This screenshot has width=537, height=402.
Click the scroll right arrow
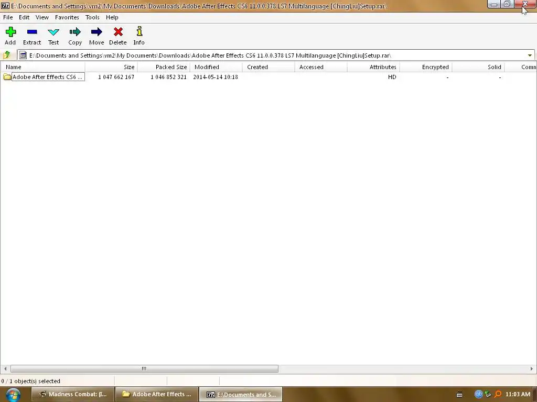click(x=532, y=368)
